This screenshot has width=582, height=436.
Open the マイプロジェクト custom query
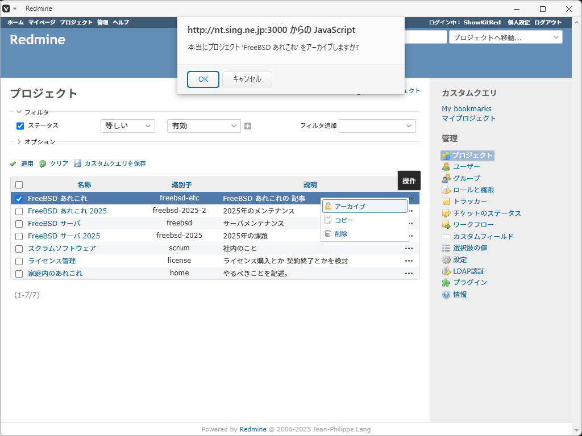469,119
